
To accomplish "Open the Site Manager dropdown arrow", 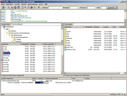I will click(x=6, y=8).
